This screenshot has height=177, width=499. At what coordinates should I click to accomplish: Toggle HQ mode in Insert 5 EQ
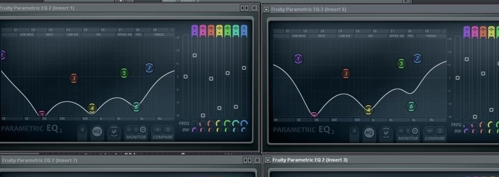tap(369, 133)
